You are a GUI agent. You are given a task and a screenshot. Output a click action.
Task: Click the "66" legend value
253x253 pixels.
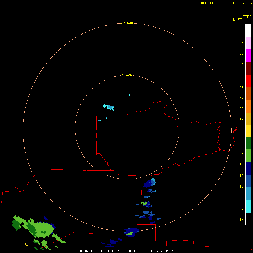[x=241, y=31]
